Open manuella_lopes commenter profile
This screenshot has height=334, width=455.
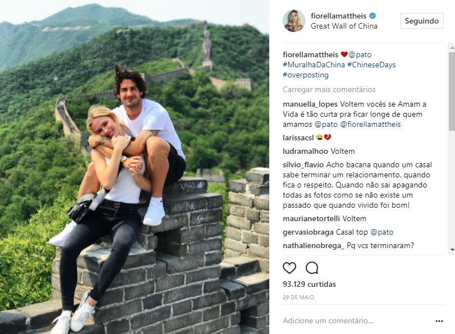[310, 104]
